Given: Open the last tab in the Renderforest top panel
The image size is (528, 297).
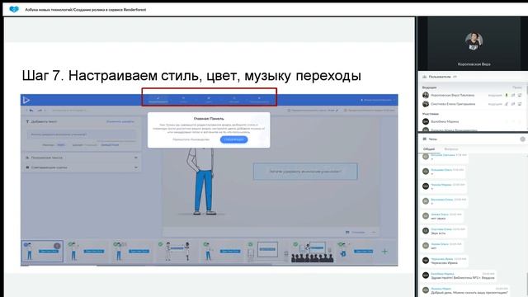Looking at the screenshot, I should [259, 100].
